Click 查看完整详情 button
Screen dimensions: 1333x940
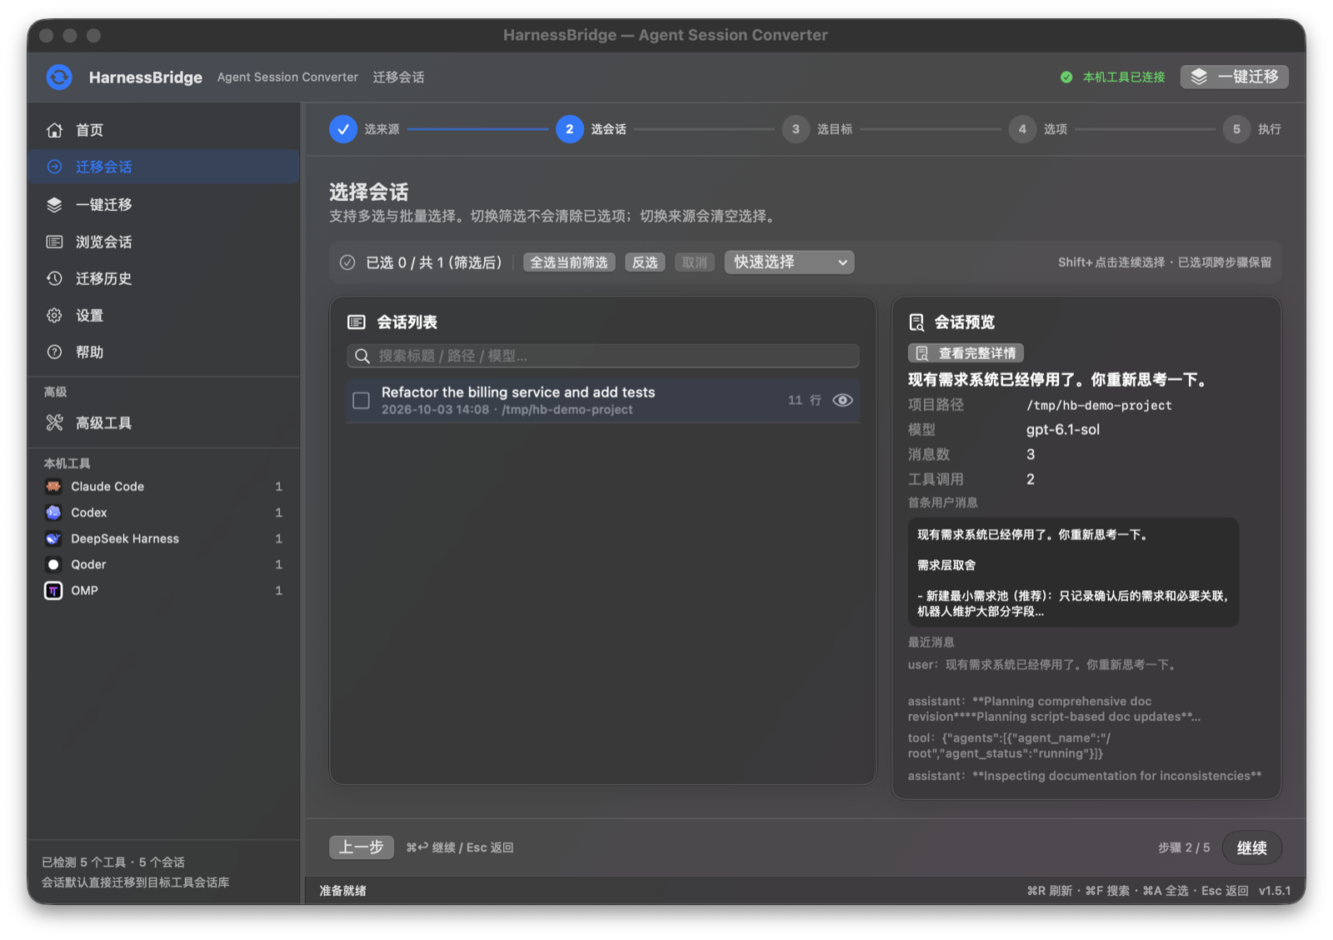(x=966, y=353)
